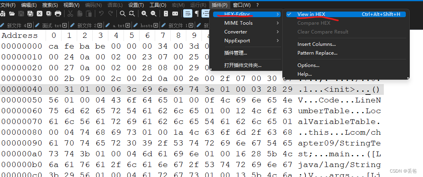The image size is (423, 177).
Task: Click the Redo arrow icon
Action: click(110, 14)
